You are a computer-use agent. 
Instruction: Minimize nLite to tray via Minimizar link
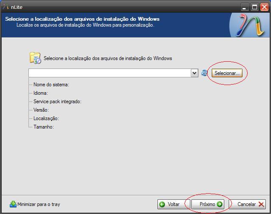click(x=35, y=204)
